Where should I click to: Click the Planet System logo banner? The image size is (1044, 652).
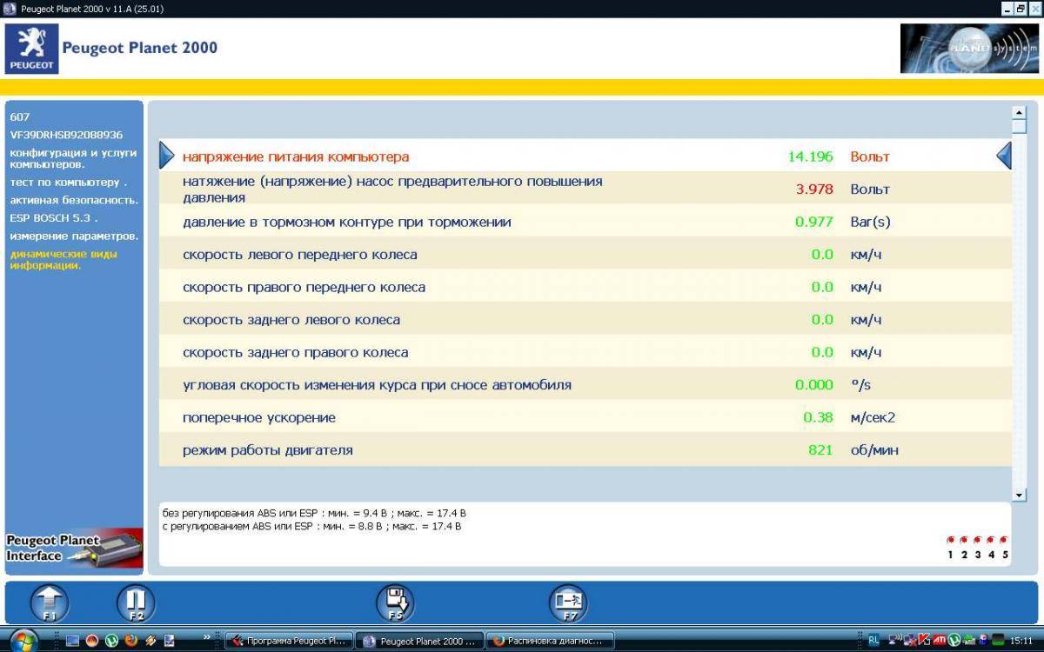[968, 49]
